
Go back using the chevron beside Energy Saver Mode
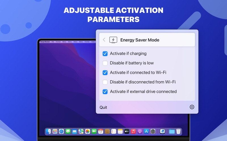click(104, 40)
